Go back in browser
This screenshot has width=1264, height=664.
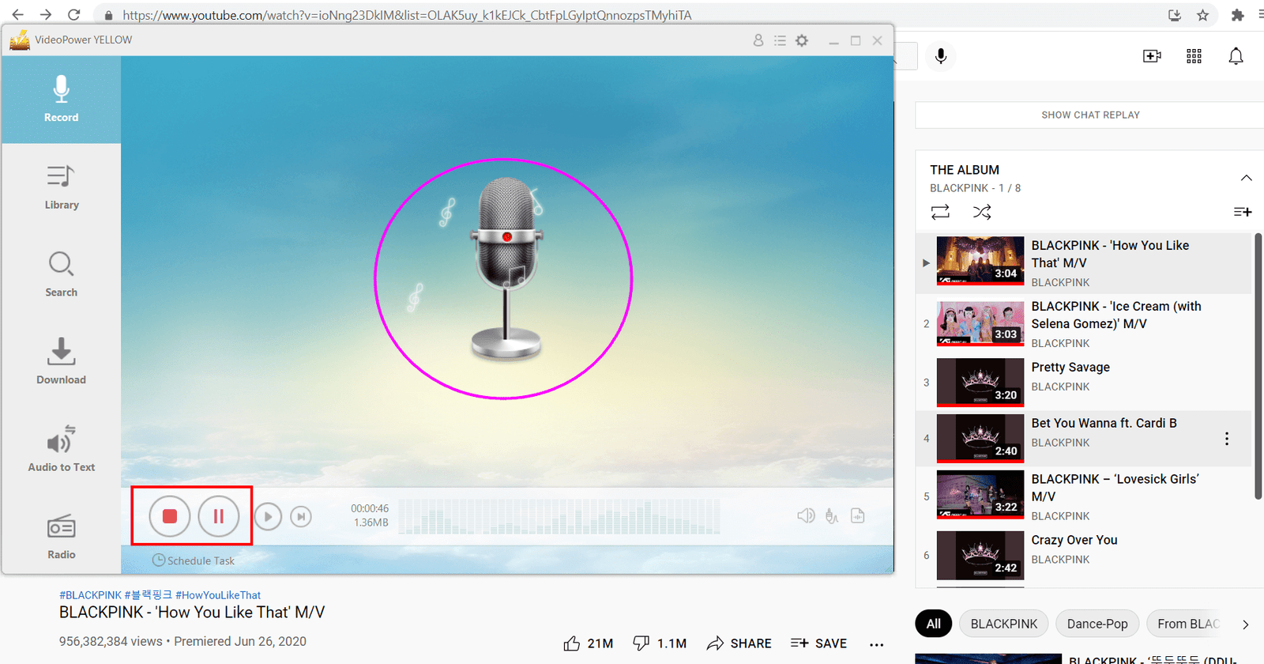pos(17,15)
